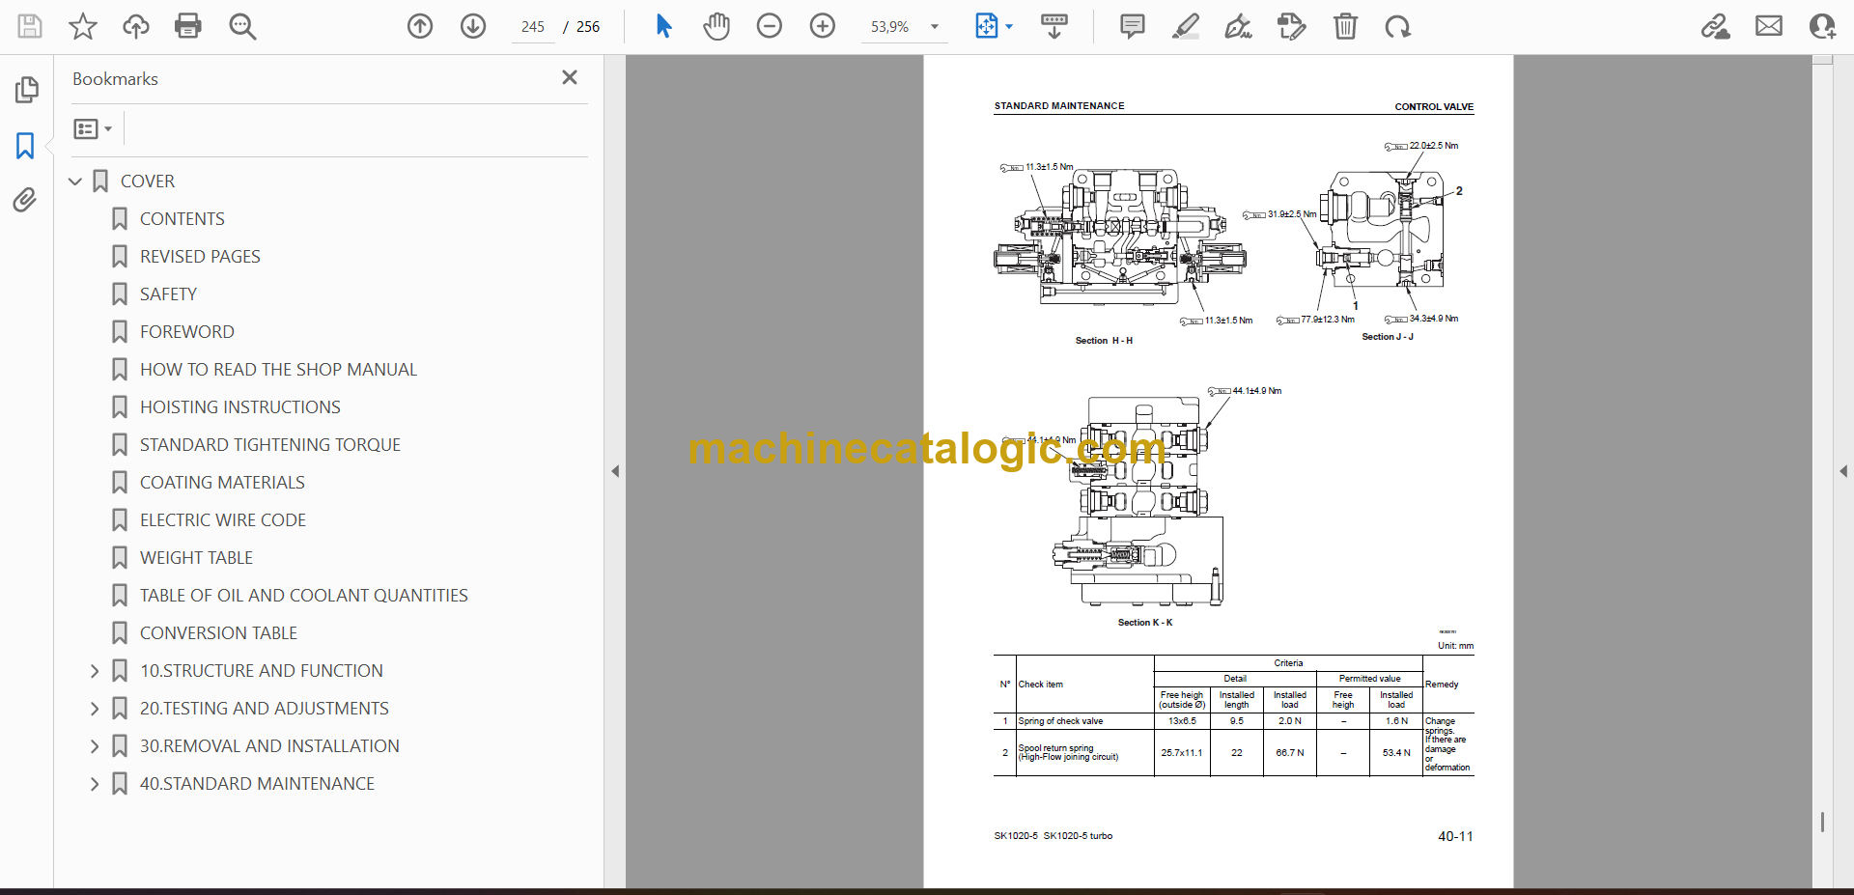Activate the hand pan tool

pos(716,26)
